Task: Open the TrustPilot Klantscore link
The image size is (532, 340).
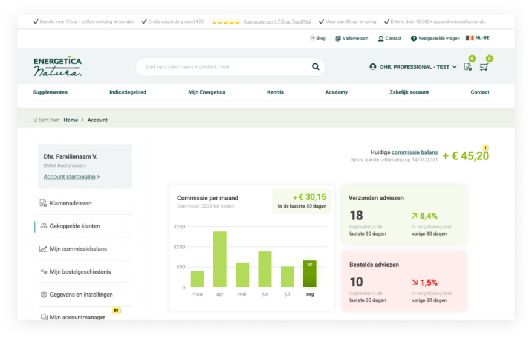Action: click(277, 22)
